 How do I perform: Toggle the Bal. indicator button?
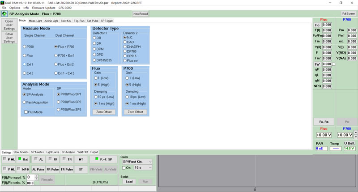[23, 159]
